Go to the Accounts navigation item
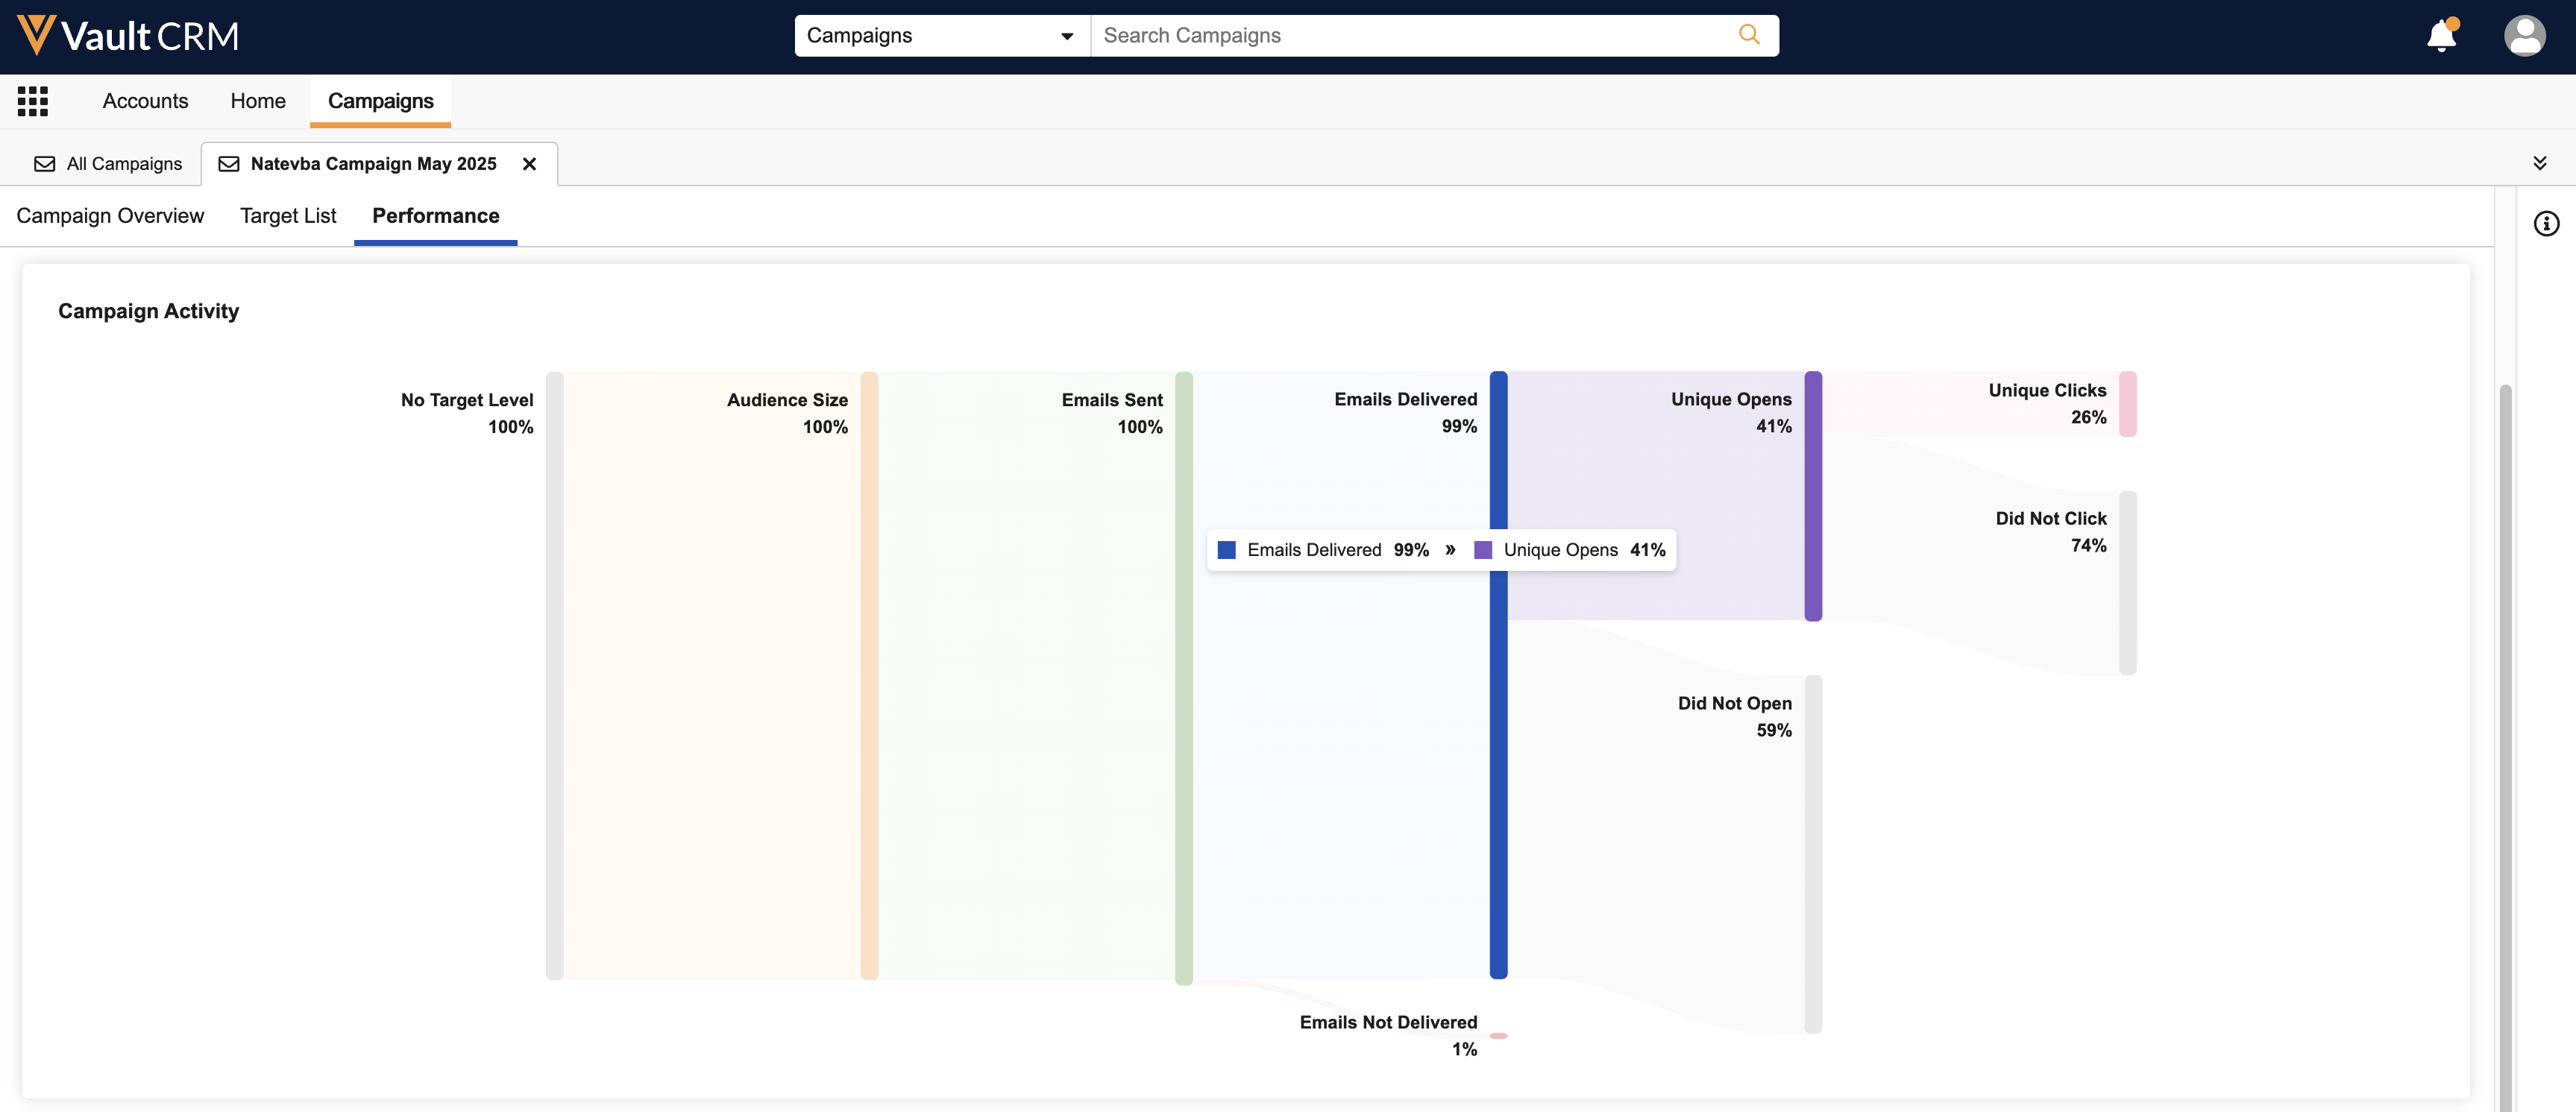Image resolution: width=2576 pixels, height=1112 pixels. click(x=145, y=101)
